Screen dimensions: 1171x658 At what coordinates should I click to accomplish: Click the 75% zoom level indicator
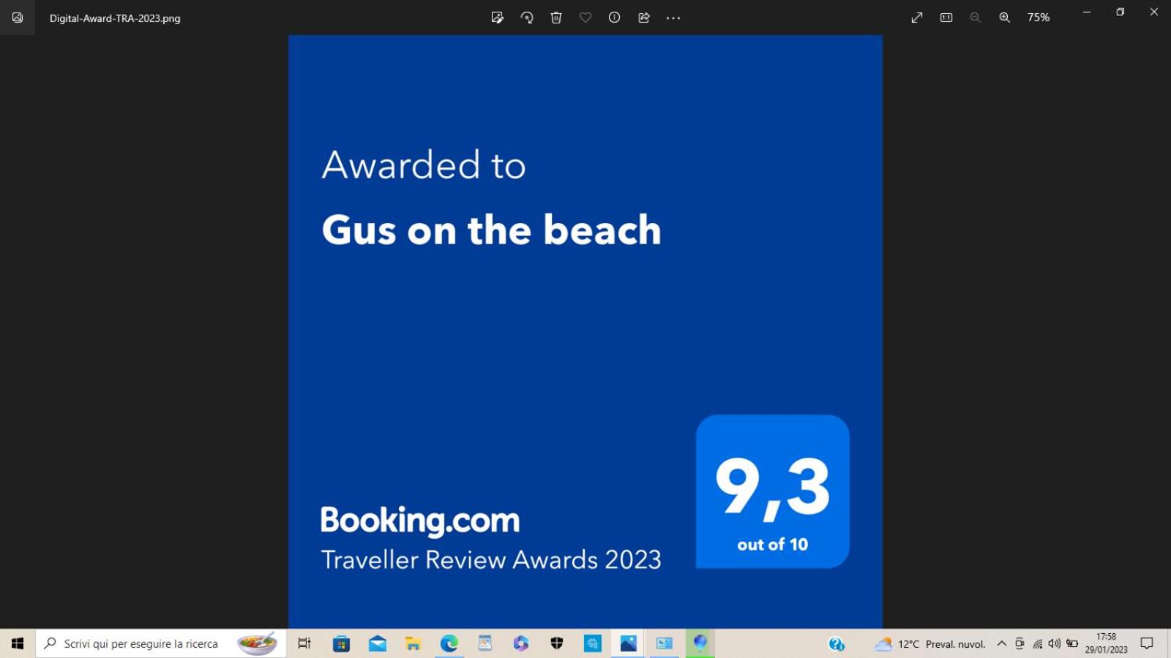pyautogui.click(x=1039, y=18)
